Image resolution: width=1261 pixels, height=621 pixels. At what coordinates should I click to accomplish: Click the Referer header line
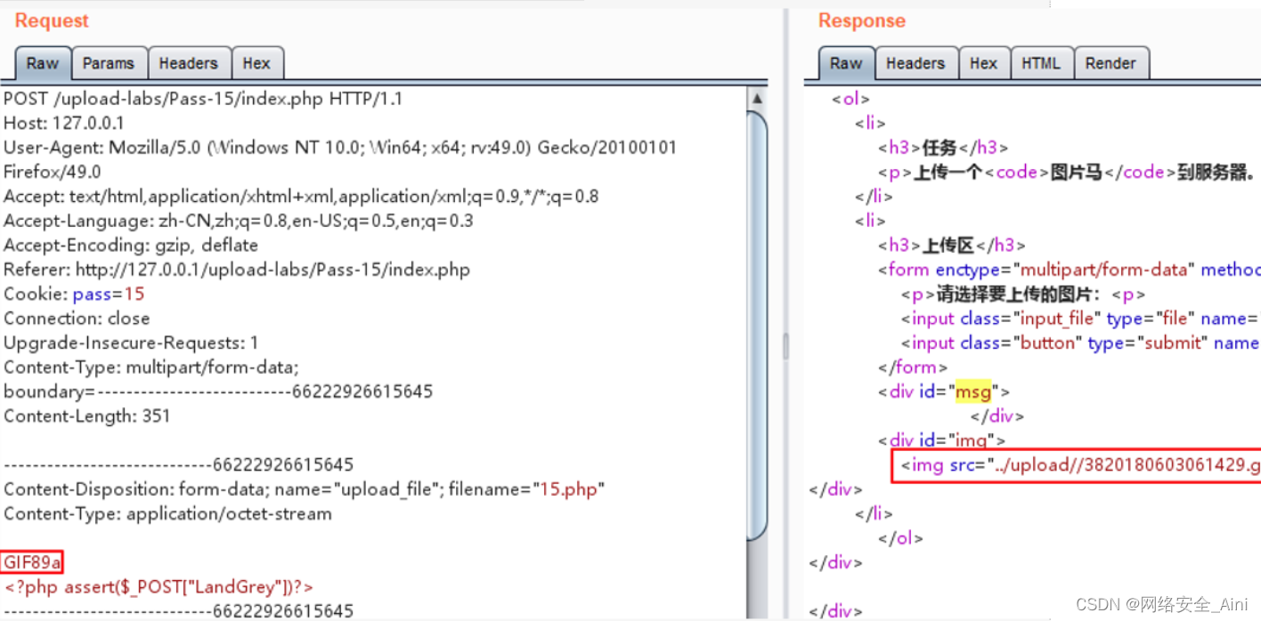pos(237,269)
